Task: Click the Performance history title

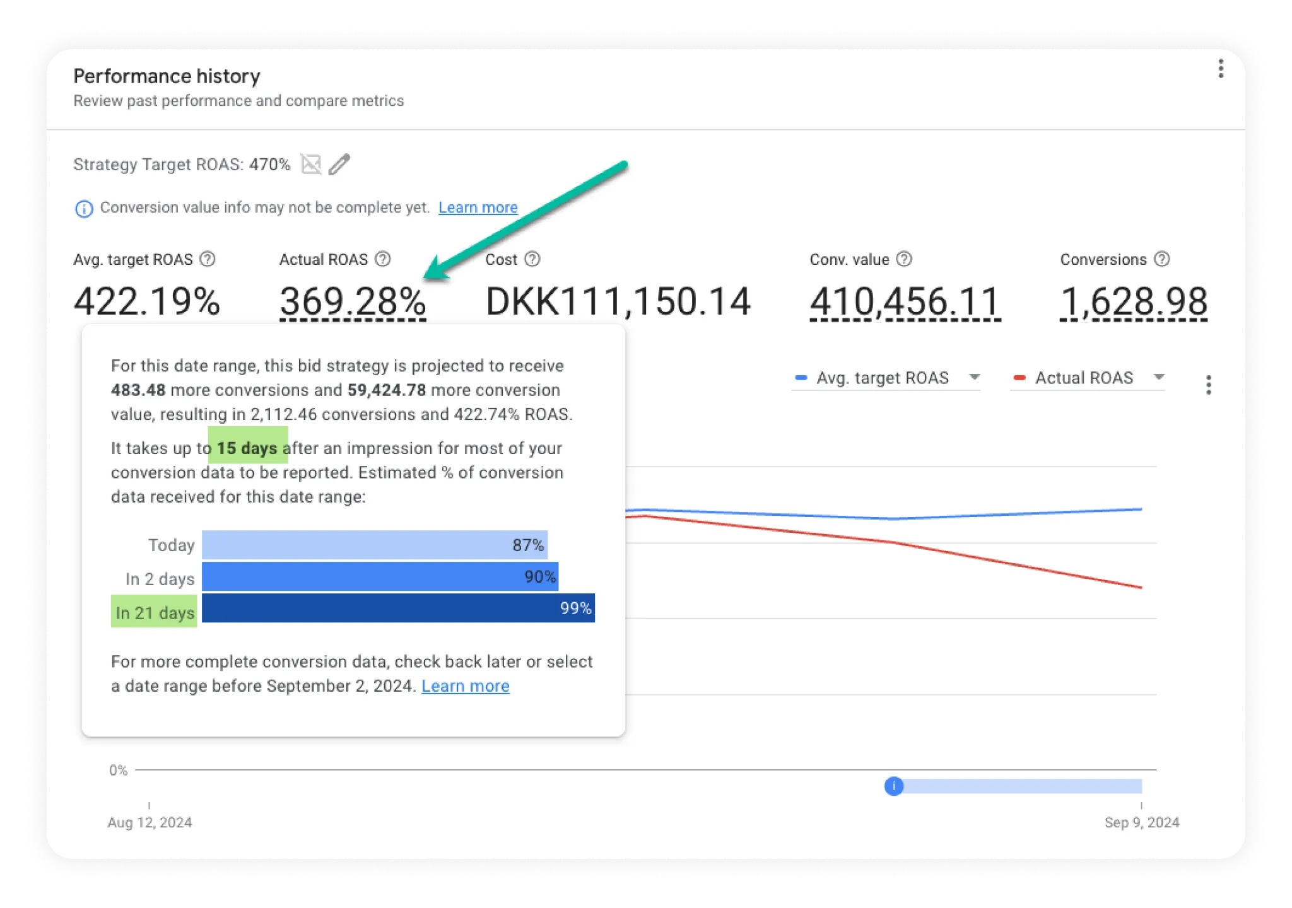Action: (x=167, y=76)
